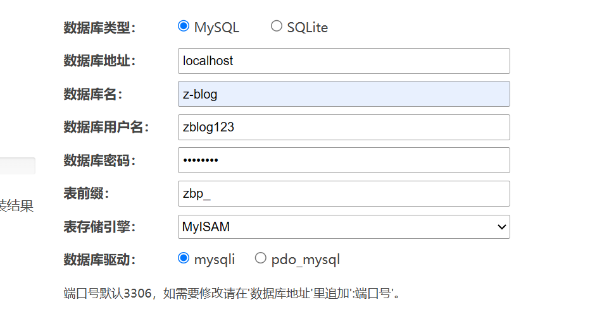The height and width of the screenshot is (326, 602).
Task: Click the zblog123 username input field
Action: 344,127
